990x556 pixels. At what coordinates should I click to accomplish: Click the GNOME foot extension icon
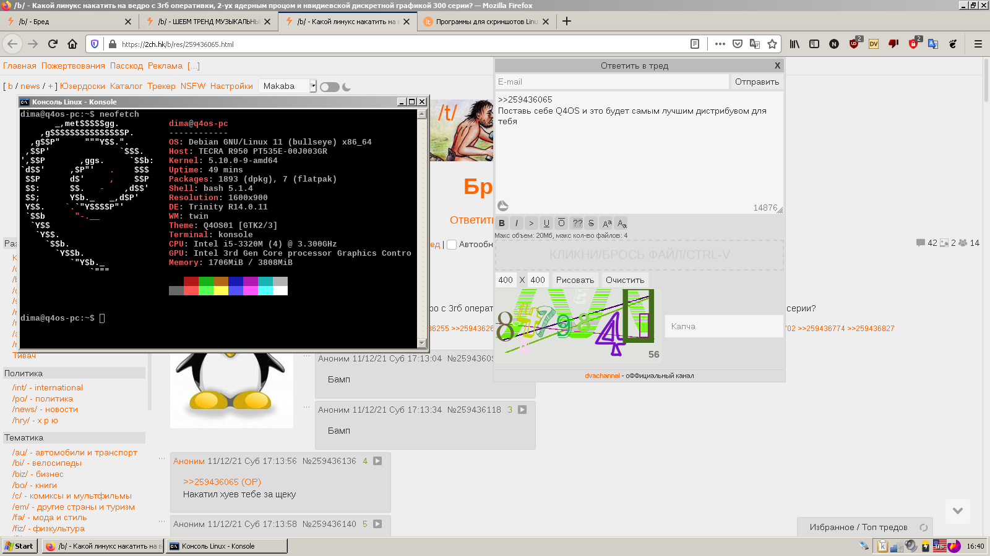click(x=953, y=44)
